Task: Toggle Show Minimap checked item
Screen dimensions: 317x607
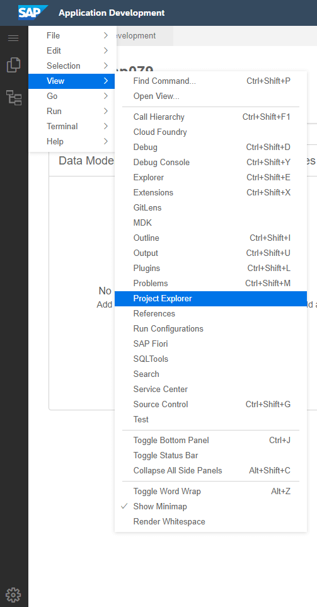Action: click(210, 506)
